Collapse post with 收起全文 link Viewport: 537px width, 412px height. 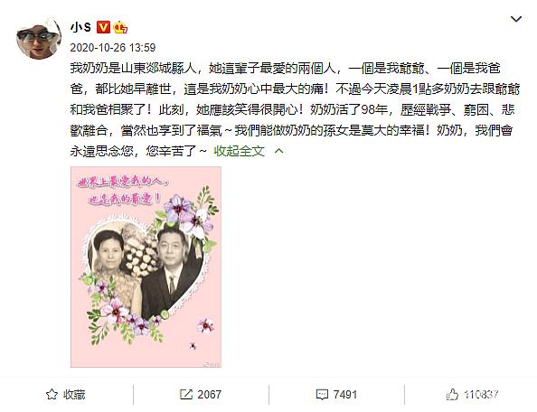(x=239, y=151)
